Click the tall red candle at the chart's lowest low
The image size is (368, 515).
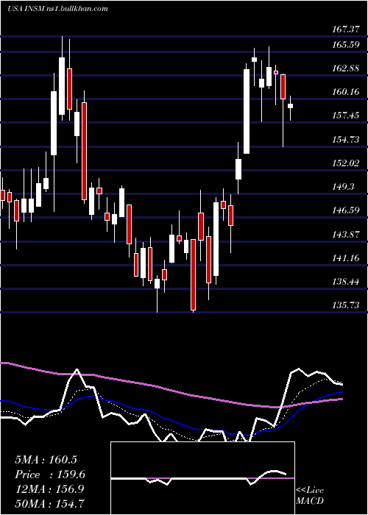(x=193, y=274)
